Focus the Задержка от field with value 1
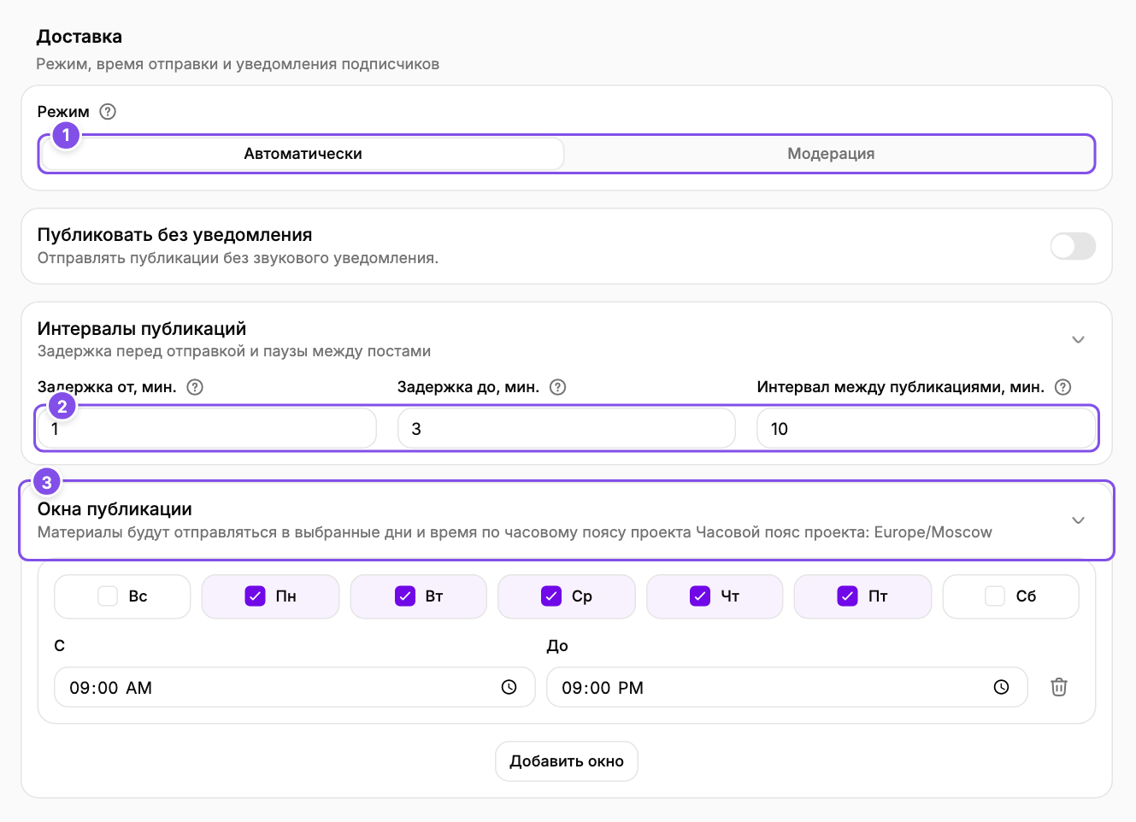Viewport: 1136px width, 822px height. pos(207,428)
